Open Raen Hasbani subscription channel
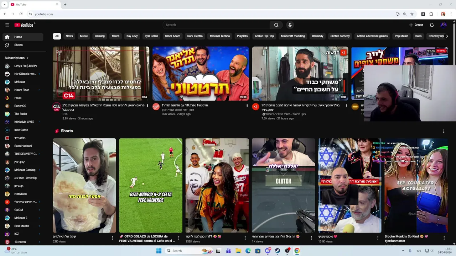The height and width of the screenshot is (256, 456). pos(23,146)
